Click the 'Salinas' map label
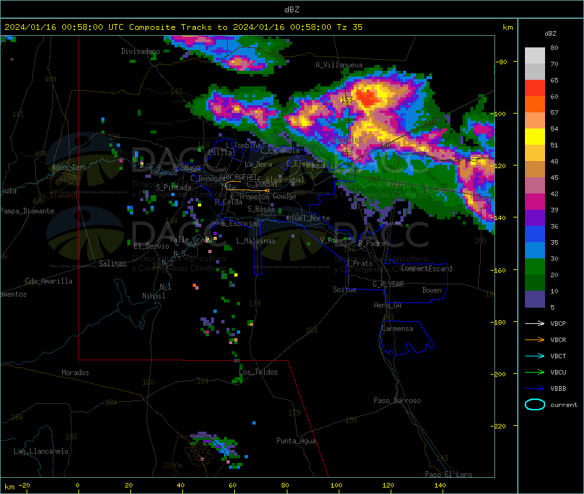 112,264
